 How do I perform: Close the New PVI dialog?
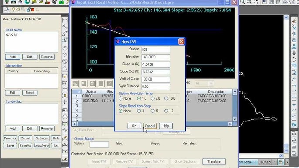181,41
